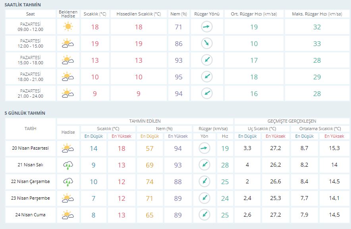The height and width of the screenshot is (229, 351).
Task: Select the Nem (%) header in hourly table
Action: (179, 14)
